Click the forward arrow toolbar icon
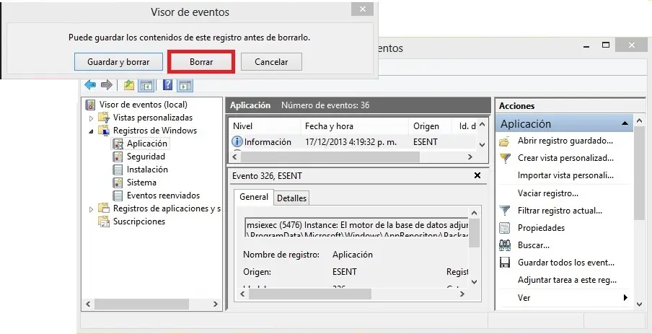This screenshot has height=334, width=652. (107, 85)
